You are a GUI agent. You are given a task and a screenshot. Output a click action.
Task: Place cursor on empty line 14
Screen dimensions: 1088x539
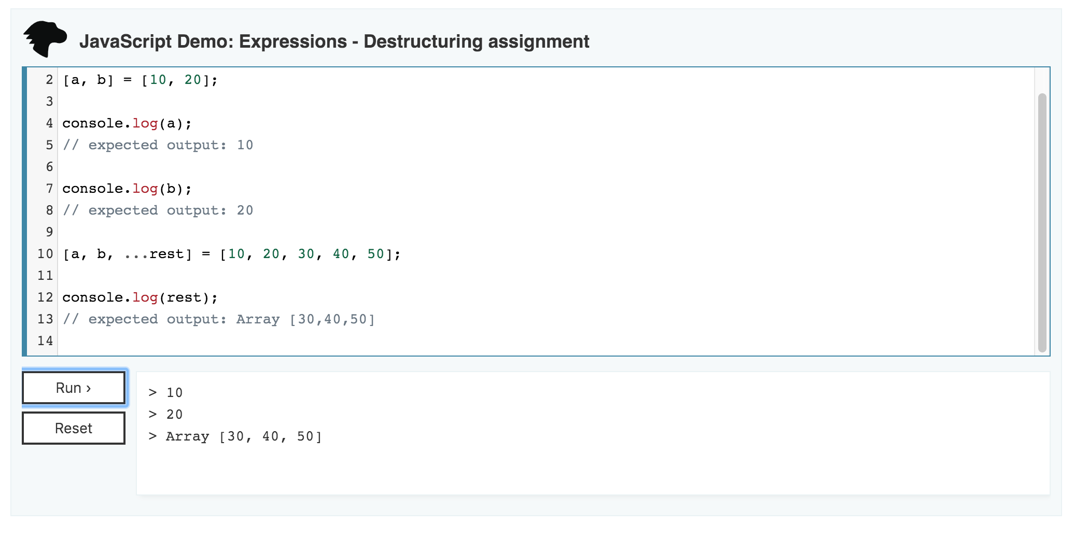[x=545, y=341]
